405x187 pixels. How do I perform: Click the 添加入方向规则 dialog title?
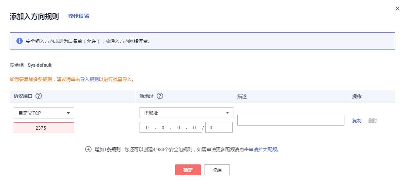[34, 16]
